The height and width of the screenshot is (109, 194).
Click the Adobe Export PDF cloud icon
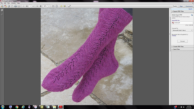(192, 15)
